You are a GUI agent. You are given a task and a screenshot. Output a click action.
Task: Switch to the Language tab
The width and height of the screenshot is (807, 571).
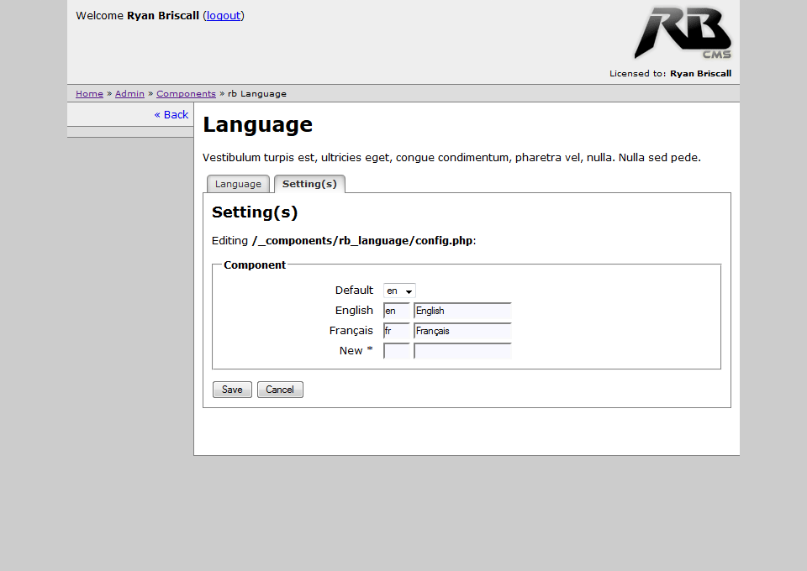[x=238, y=184]
